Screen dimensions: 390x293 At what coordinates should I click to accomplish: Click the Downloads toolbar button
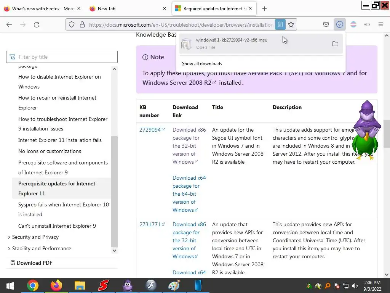coord(339,25)
